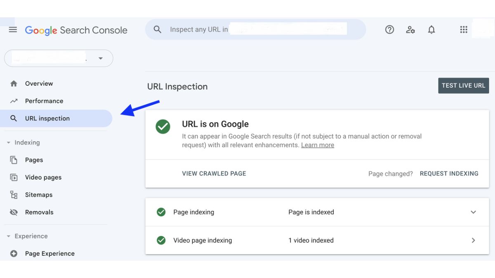495x278 pixels.
Task: Click the Video pages play icon
Action: pos(14,178)
